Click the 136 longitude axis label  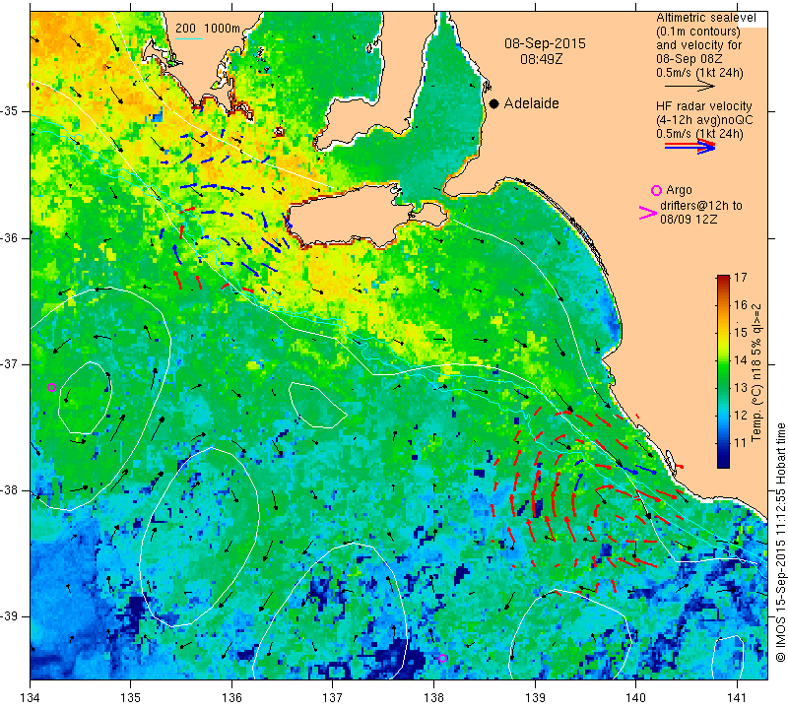coord(232,698)
